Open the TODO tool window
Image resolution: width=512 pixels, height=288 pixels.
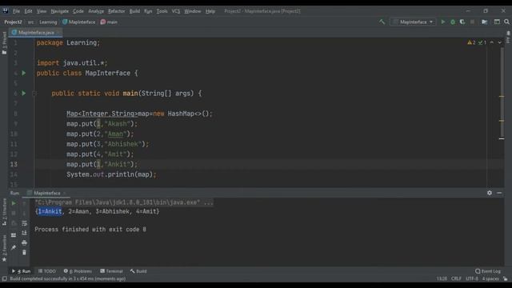(47, 271)
